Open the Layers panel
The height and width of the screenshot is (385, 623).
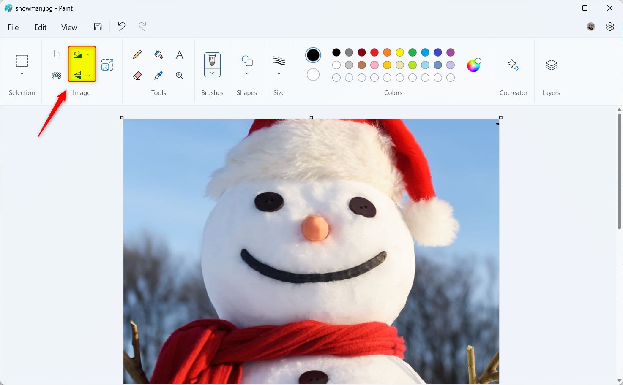551,71
